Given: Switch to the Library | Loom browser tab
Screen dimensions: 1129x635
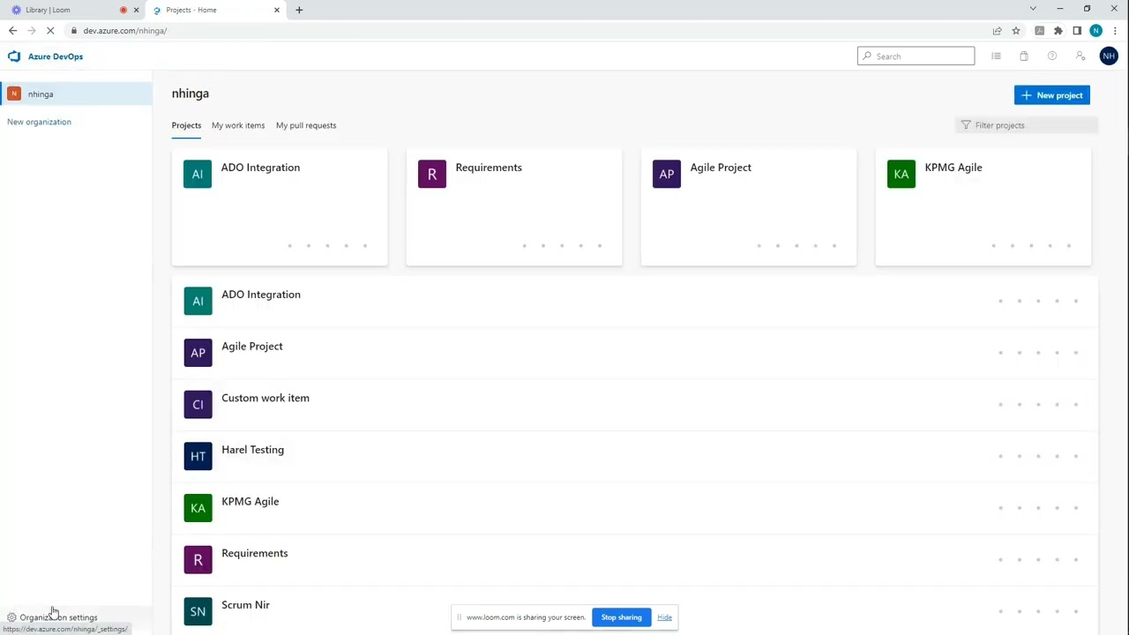Looking at the screenshot, I should pyautogui.click(x=73, y=10).
